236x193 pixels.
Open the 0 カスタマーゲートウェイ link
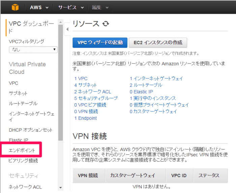click(153, 111)
